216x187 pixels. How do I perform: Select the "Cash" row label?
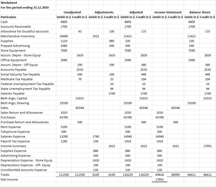point(4,22)
